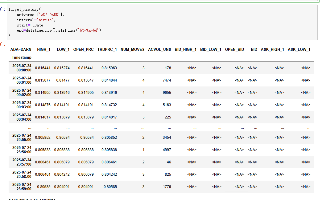This screenshot has height=200, width=322.
Task: Click LOW_1 value 0.813879 at 00:04:00
Action: tap(62, 117)
